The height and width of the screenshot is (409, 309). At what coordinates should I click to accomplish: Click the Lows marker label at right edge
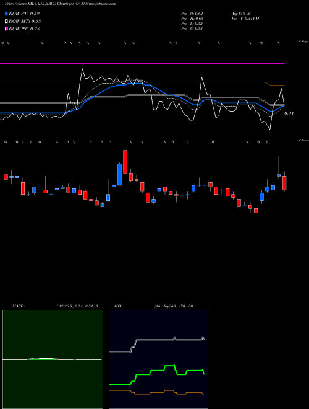[x=304, y=140]
